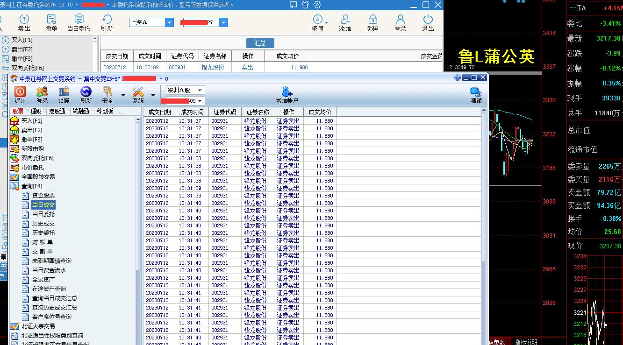Click 登录 person icon in the back window
The image size is (623, 345).
click(x=400, y=23)
